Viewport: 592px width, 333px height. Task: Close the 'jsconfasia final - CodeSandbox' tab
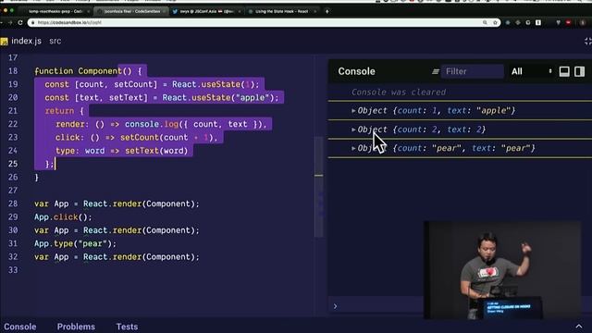click(x=164, y=11)
